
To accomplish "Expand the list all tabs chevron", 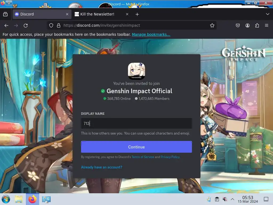I will coord(268,14).
